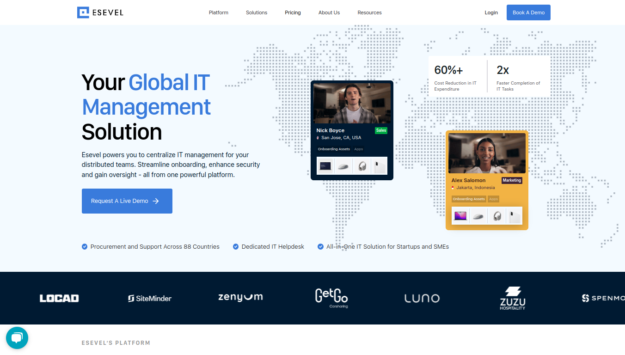Select the laptop asset in Alex Salomon's card
The height and width of the screenshot is (355, 625).
click(x=460, y=216)
